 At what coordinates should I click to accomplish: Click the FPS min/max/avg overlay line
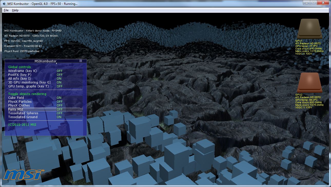(24, 41)
